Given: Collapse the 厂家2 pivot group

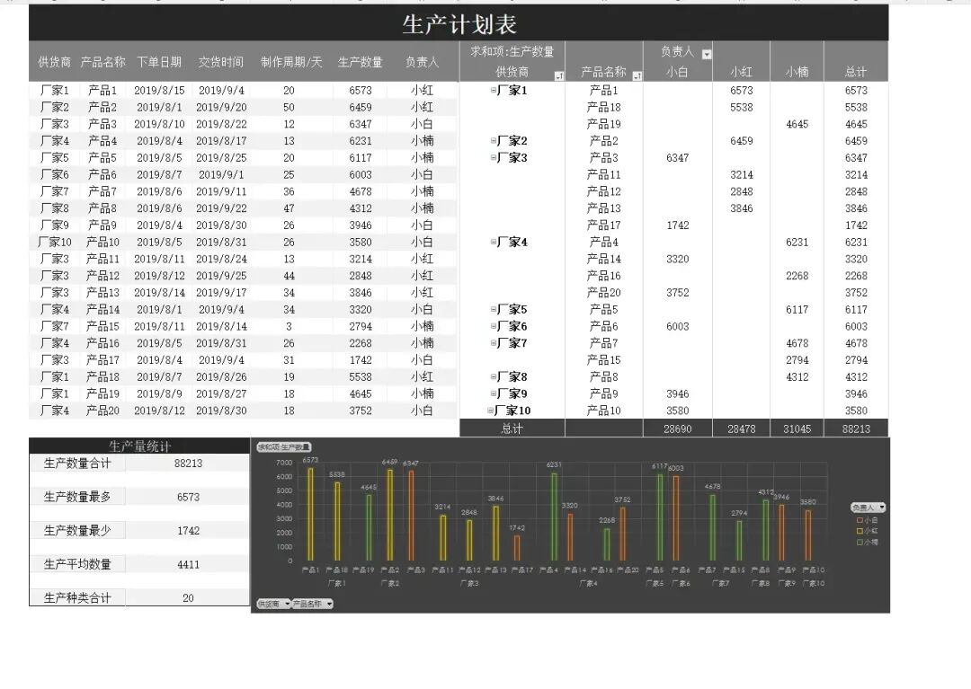Looking at the screenshot, I should pyautogui.click(x=493, y=141).
